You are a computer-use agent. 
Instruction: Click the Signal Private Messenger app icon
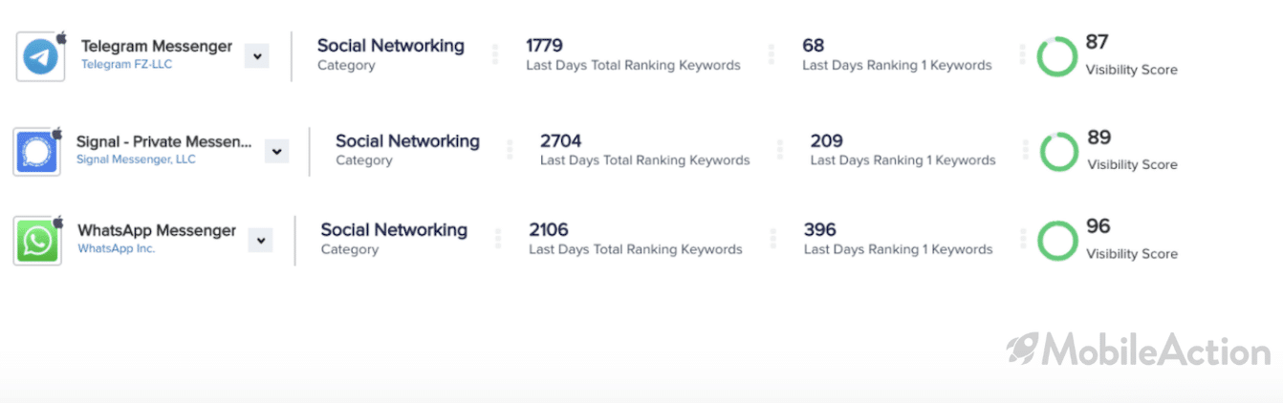tap(37, 152)
